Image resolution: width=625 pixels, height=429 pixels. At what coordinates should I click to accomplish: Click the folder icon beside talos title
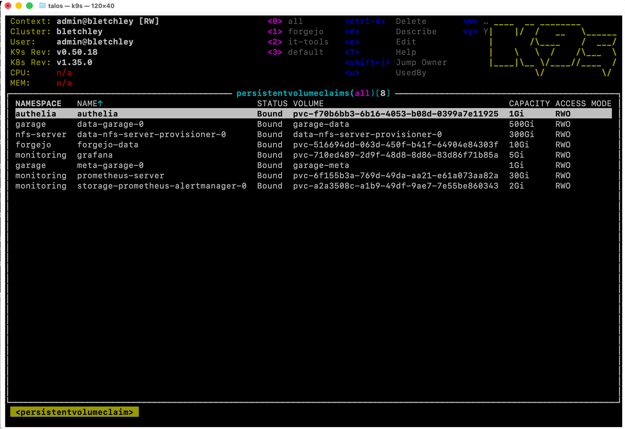coord(42,6)
